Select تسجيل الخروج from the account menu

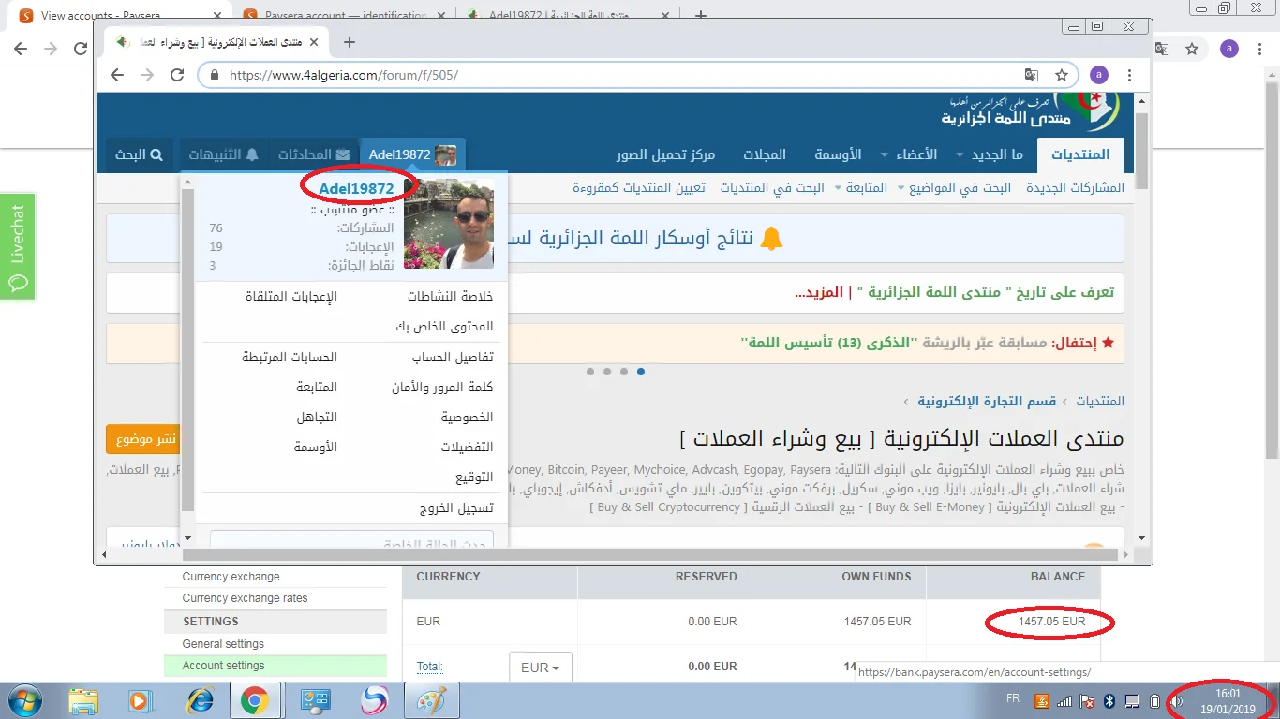pos(455,508)
